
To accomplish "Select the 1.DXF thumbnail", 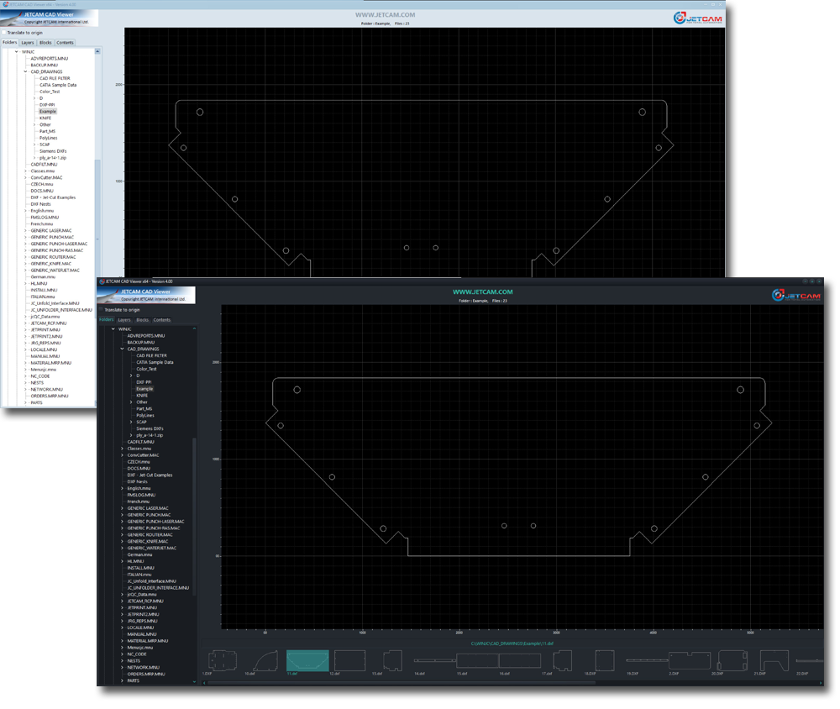I will (x=223, y=661).
